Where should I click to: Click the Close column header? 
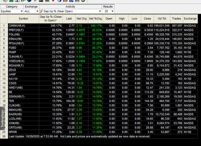pos(148,19)
